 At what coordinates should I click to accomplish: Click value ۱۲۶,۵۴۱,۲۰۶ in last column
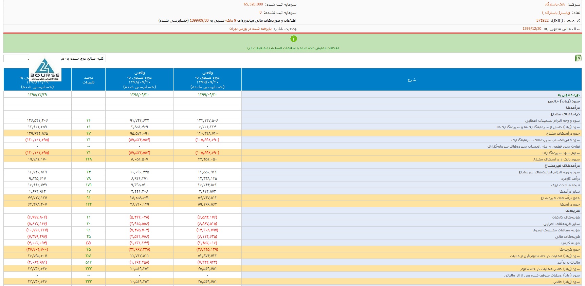pyautogui.click(x=37, y=120)
